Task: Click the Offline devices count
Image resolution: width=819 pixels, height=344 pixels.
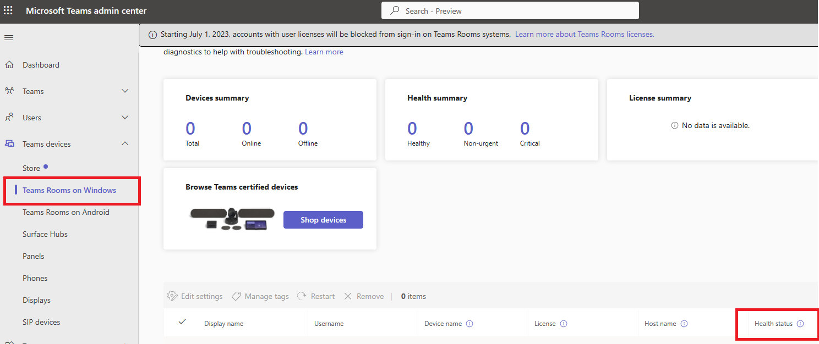Action: [x=303, y=129]
